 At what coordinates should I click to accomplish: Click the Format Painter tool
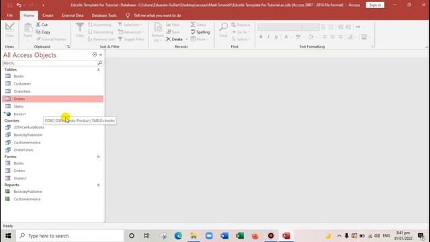(x=52, y=39)
